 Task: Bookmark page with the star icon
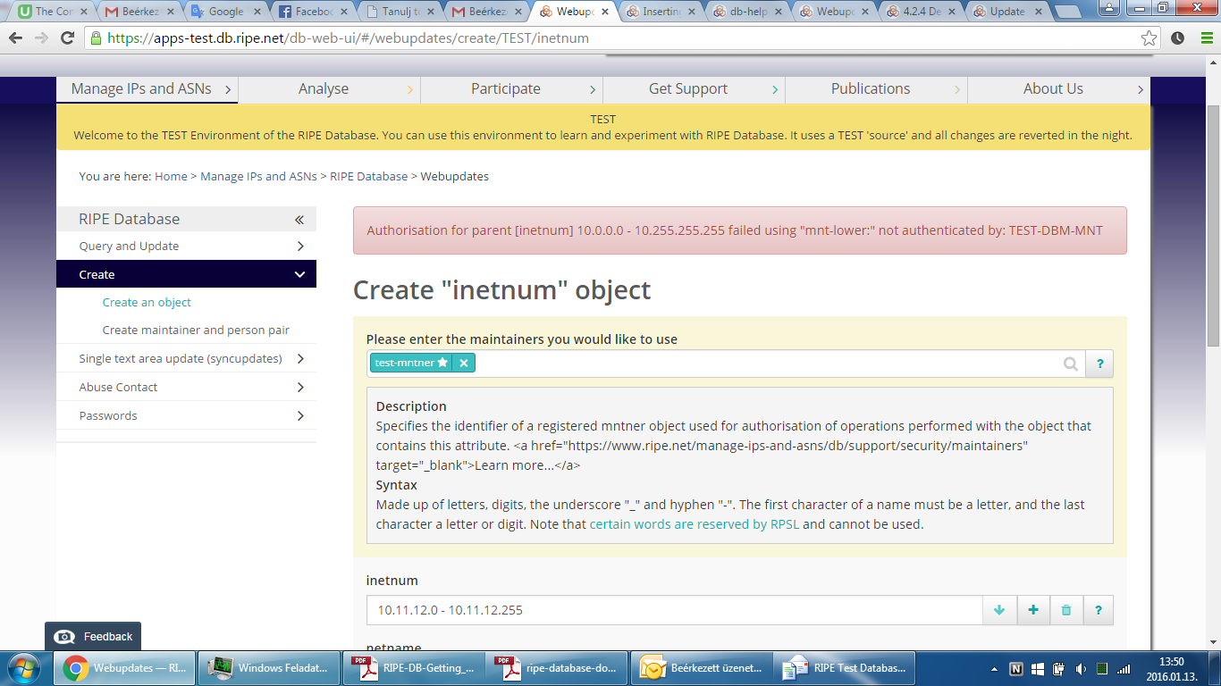click(1149, 38)
